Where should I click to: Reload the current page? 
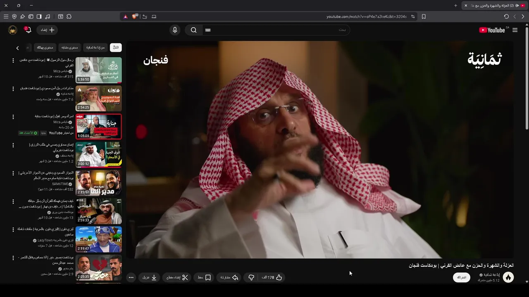point(506,16)
